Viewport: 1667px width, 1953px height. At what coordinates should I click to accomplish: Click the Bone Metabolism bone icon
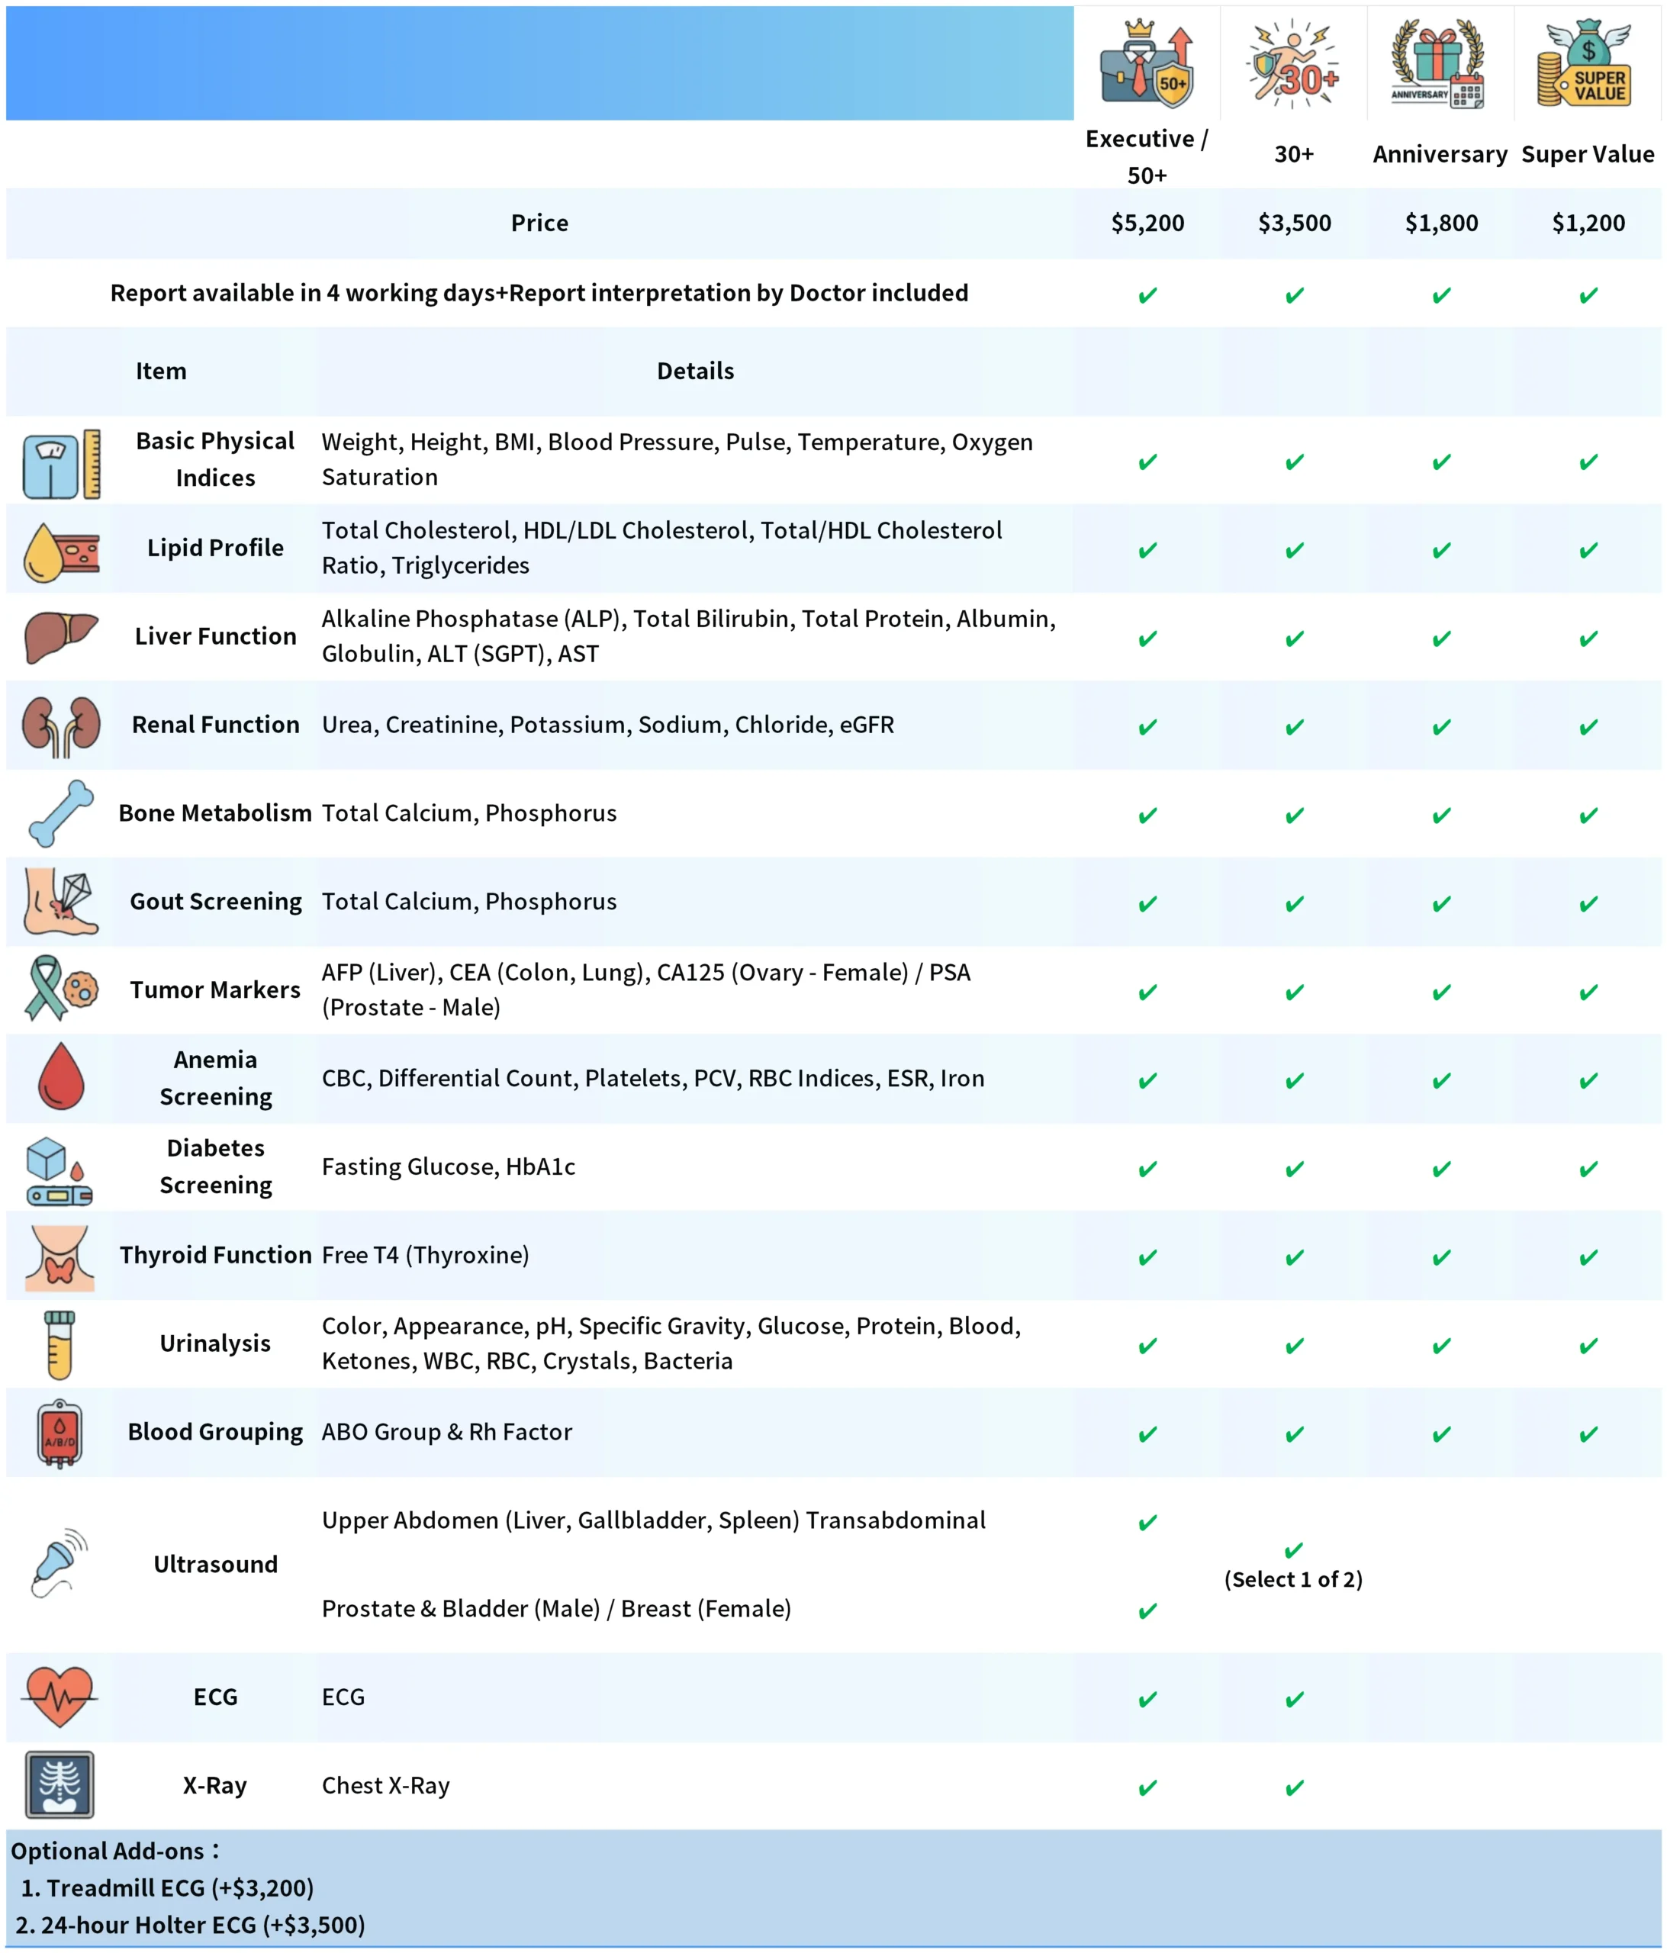click(60, 813)
